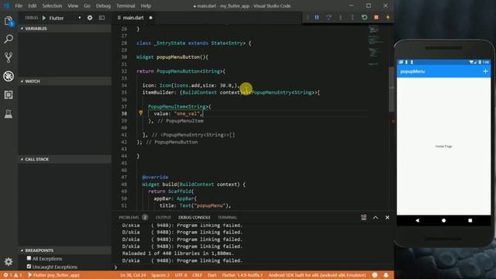The width and height of the screenshot is (496, 279).
Task: Open the Manage gear at activity bar bottom
Action: (x=9, y=261)
